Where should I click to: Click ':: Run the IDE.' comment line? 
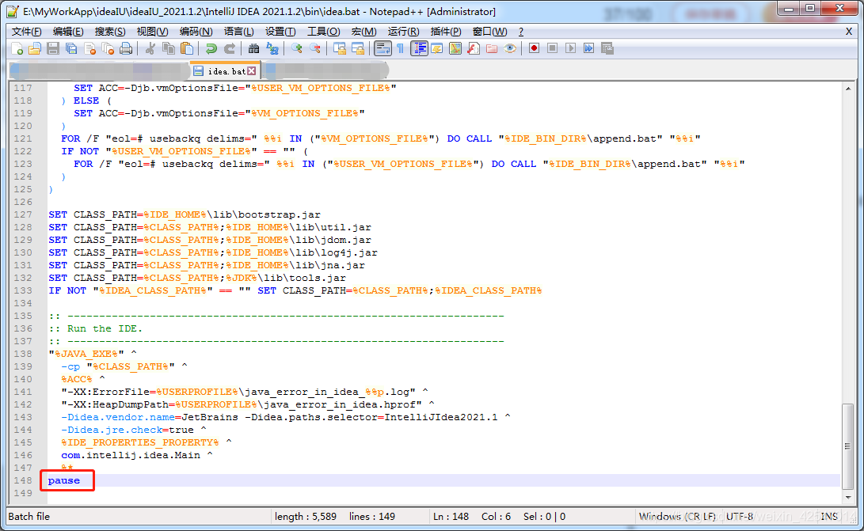pyautogui.click(x=95, y=328)
